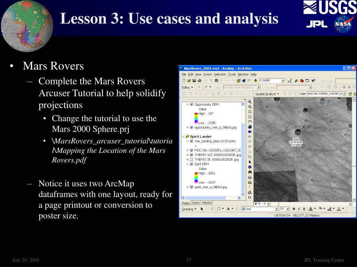Open the Drawing dropdown menu

pos(189,209)
